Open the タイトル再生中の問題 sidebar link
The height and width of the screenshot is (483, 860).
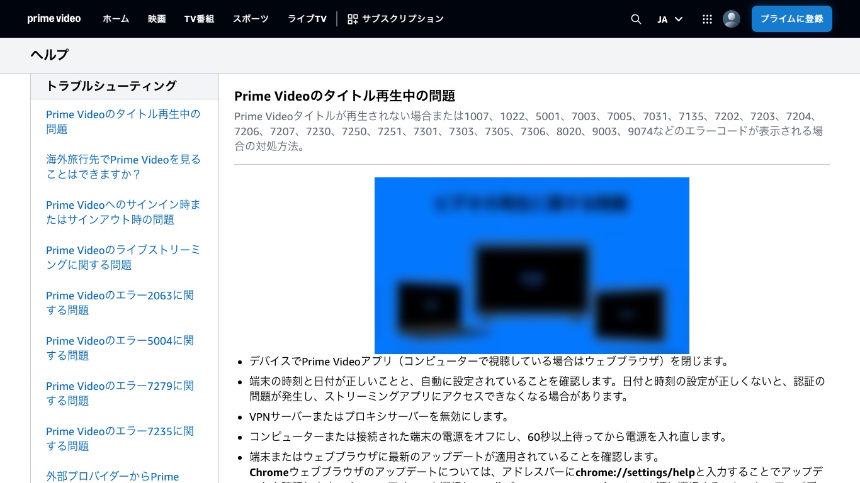[x=123, y=121]
